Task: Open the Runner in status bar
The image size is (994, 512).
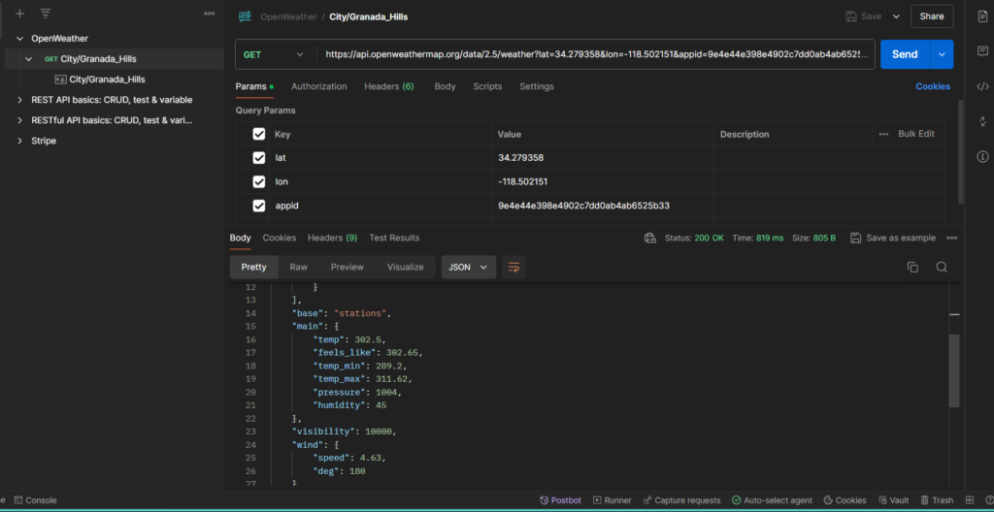Action: tap(613, 500)
